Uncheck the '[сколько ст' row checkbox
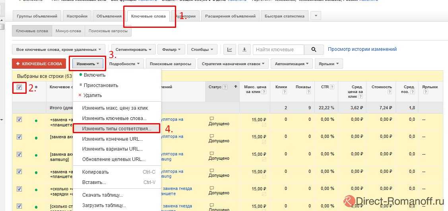 click(19, 206)
